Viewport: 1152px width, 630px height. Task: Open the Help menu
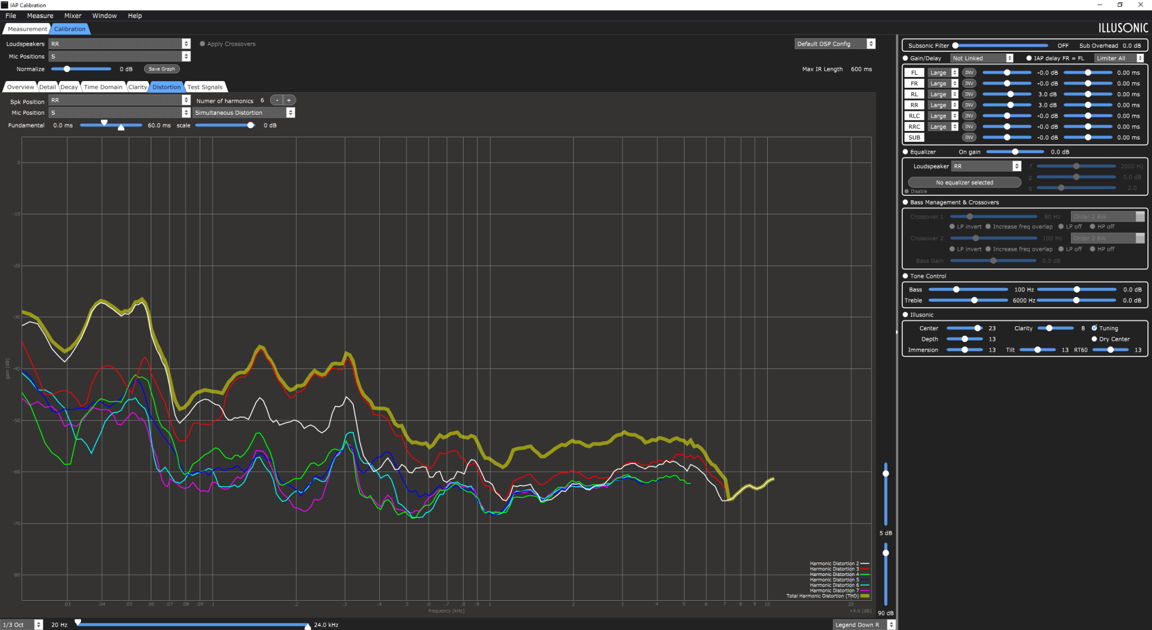135,16
